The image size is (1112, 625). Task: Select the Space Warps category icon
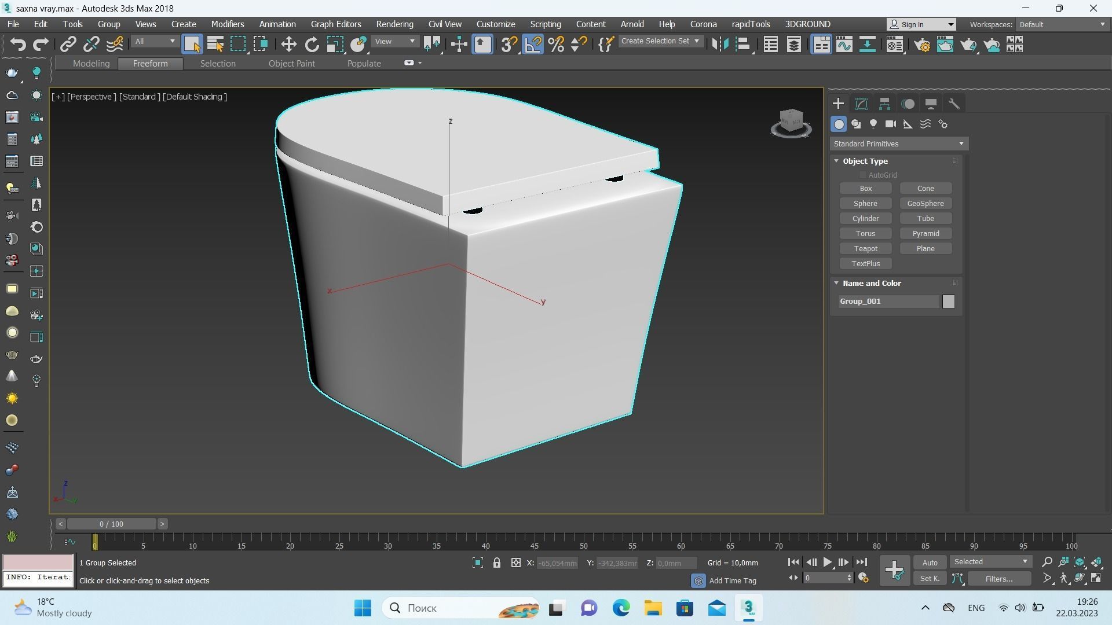926,124
